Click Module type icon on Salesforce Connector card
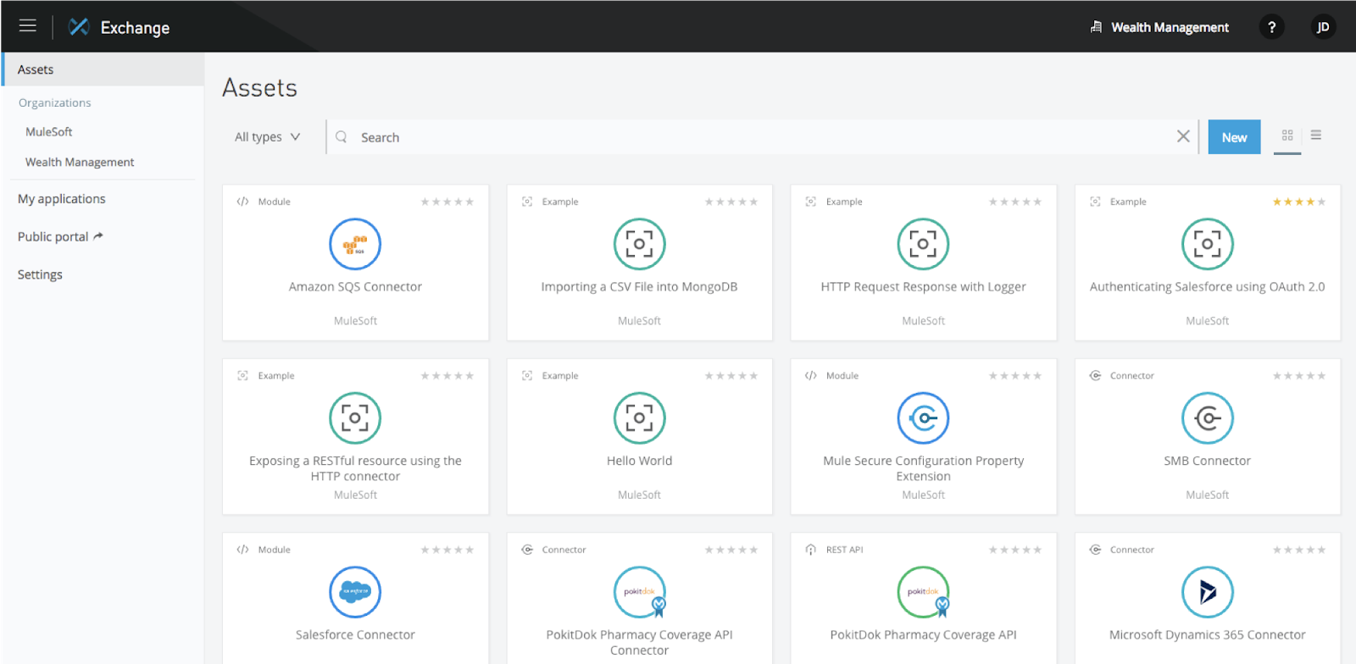The width and height of the screenshot is (1356, 664). 243,550
